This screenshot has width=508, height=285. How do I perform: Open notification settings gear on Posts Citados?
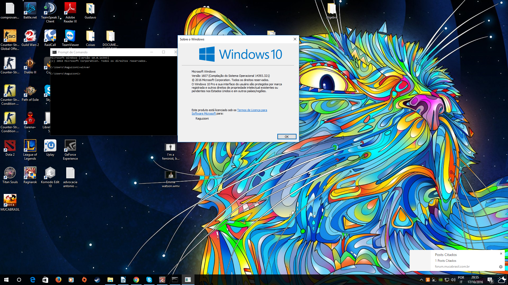(501, 267)
